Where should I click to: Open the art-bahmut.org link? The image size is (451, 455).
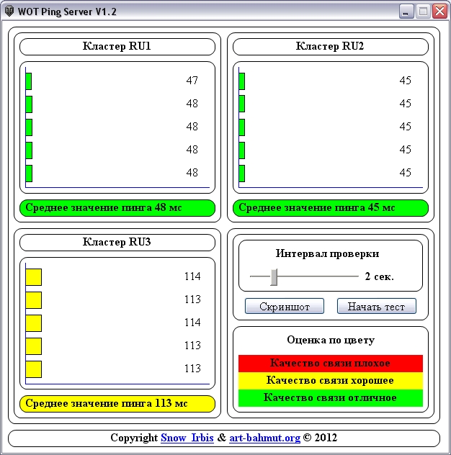point(264,438)
